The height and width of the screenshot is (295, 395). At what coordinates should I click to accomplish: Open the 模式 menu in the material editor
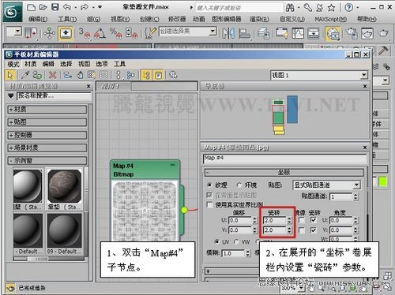click(13, 64)
